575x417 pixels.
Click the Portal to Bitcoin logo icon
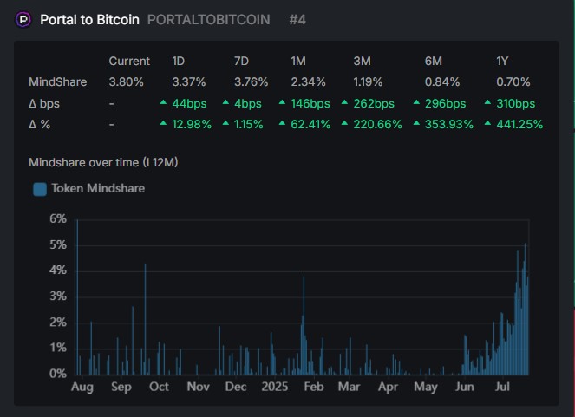pyautogui.click(x=23, y=19)
